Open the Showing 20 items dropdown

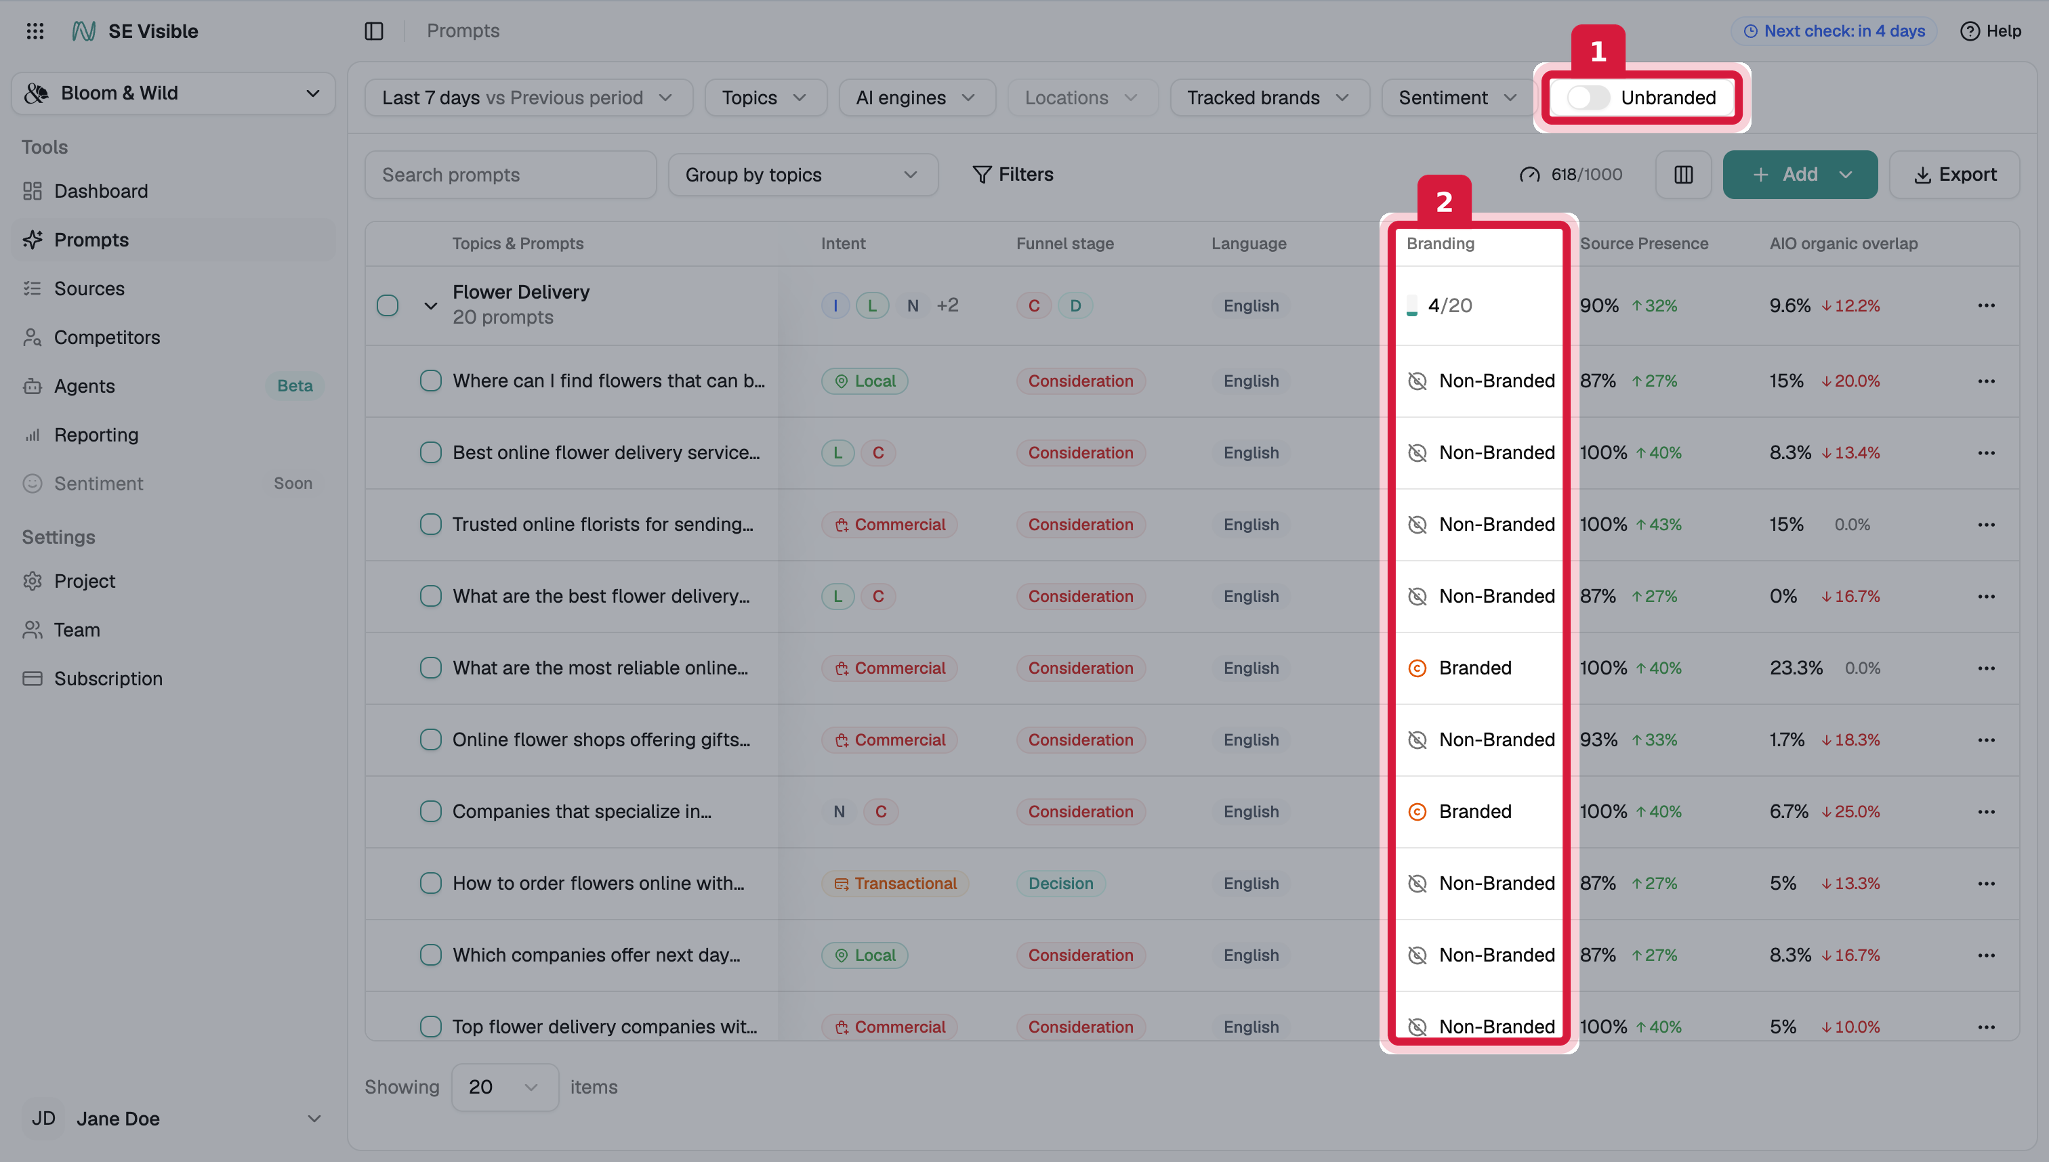[505, 1086]
